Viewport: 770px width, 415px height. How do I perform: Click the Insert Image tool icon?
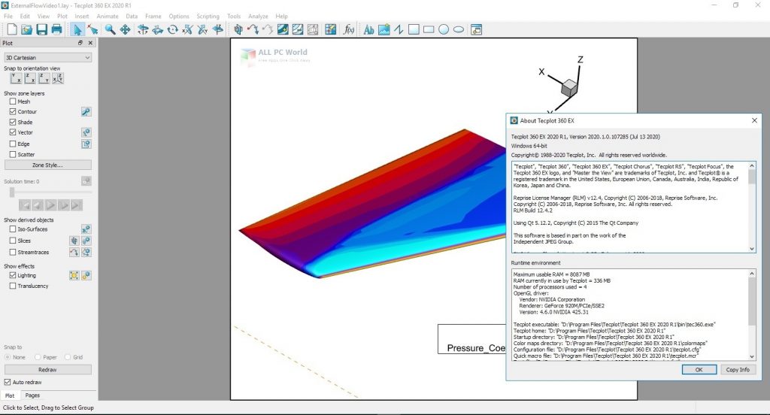[x=384, y=29]
